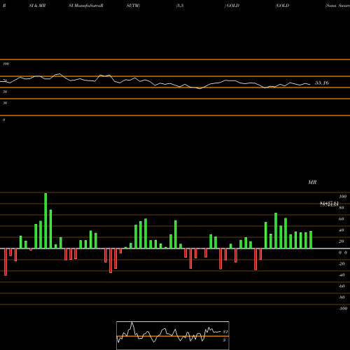Image resolution: width=350 pixels, height=350 pixels.
Task: Click the MR axis label 100
Action: 342,197
